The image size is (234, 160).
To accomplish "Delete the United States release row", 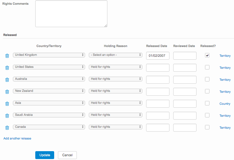I will [x=7, y=68].
